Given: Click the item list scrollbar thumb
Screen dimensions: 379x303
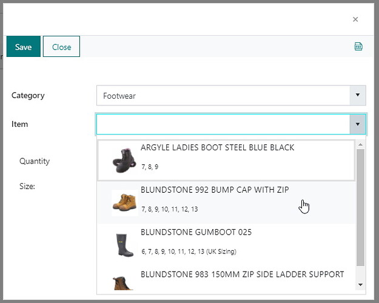Looking at the screenshot, I should click(x=360, y=207).
